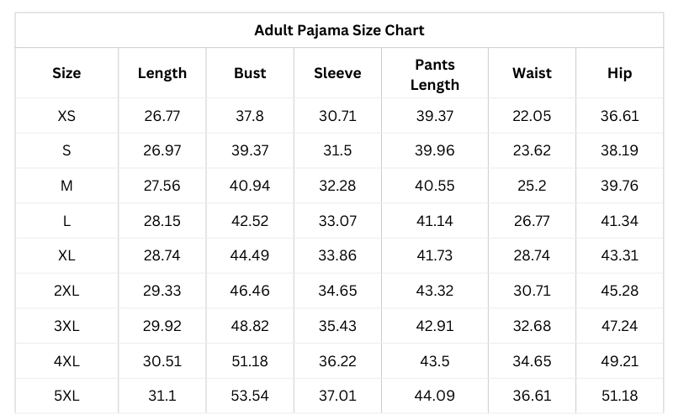673x420 pixels.
Task: Select the 5XL length value 31.1
Action: click(162, 396)
